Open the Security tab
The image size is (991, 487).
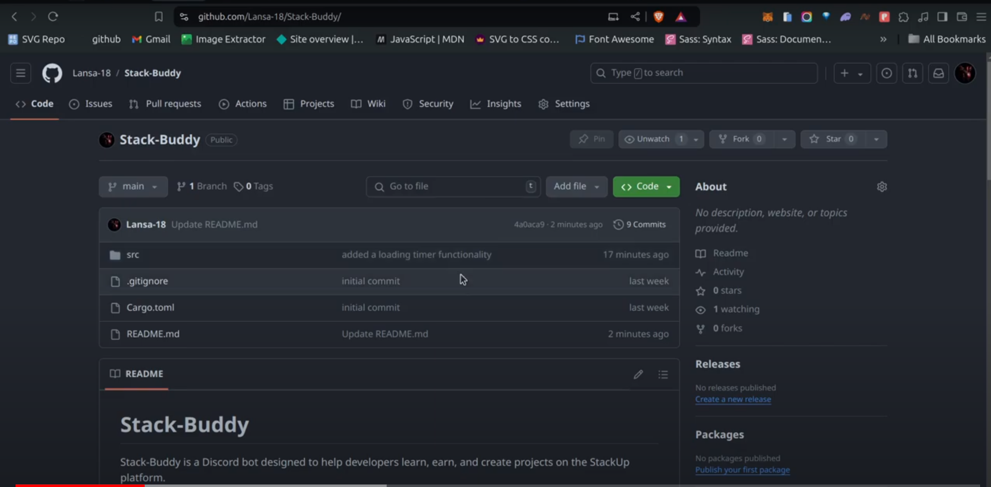click(428, 104)
